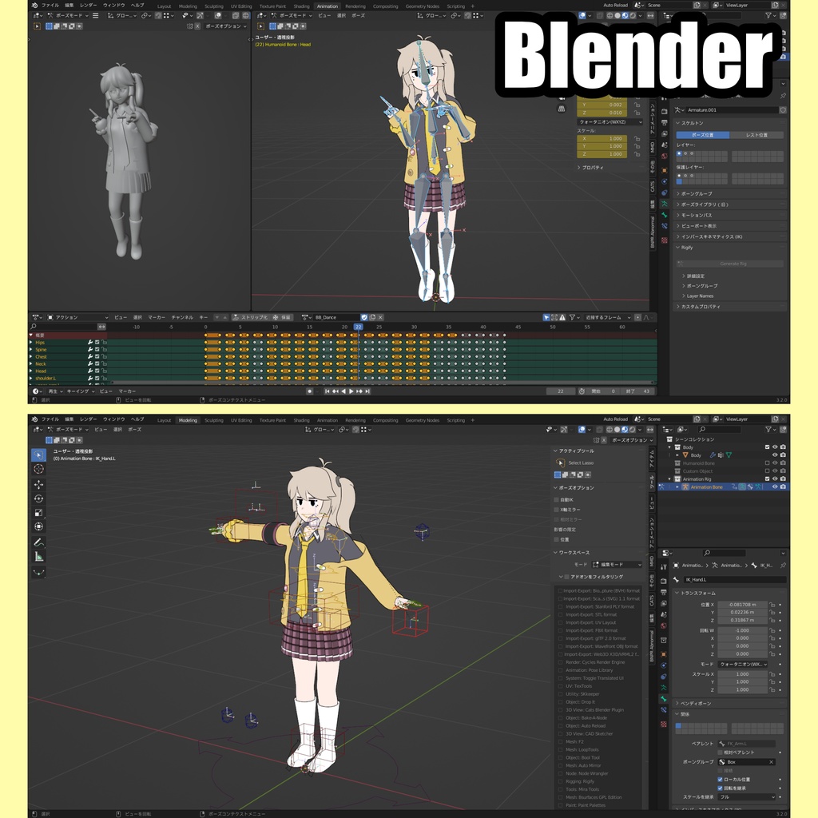Select the Annotate pencil tool
Viewport: 818px width, 818px height.
click(x=38, y=542)
